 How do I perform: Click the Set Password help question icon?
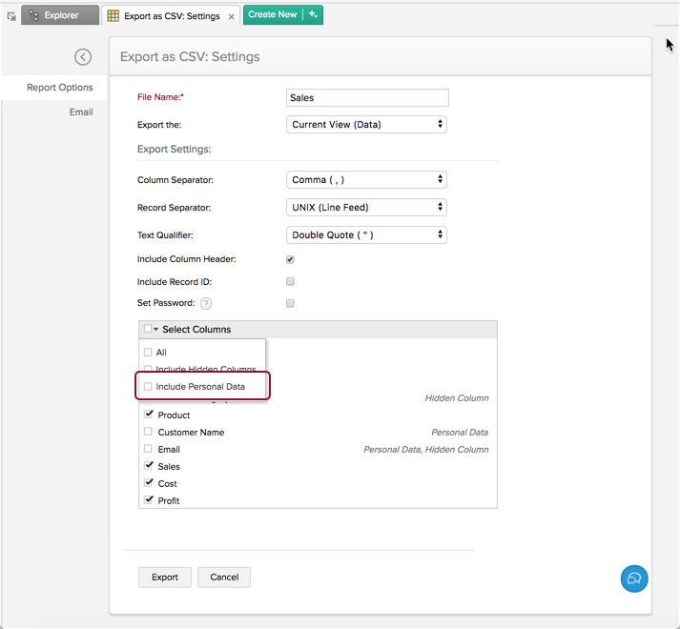click(x=206, y=304)
